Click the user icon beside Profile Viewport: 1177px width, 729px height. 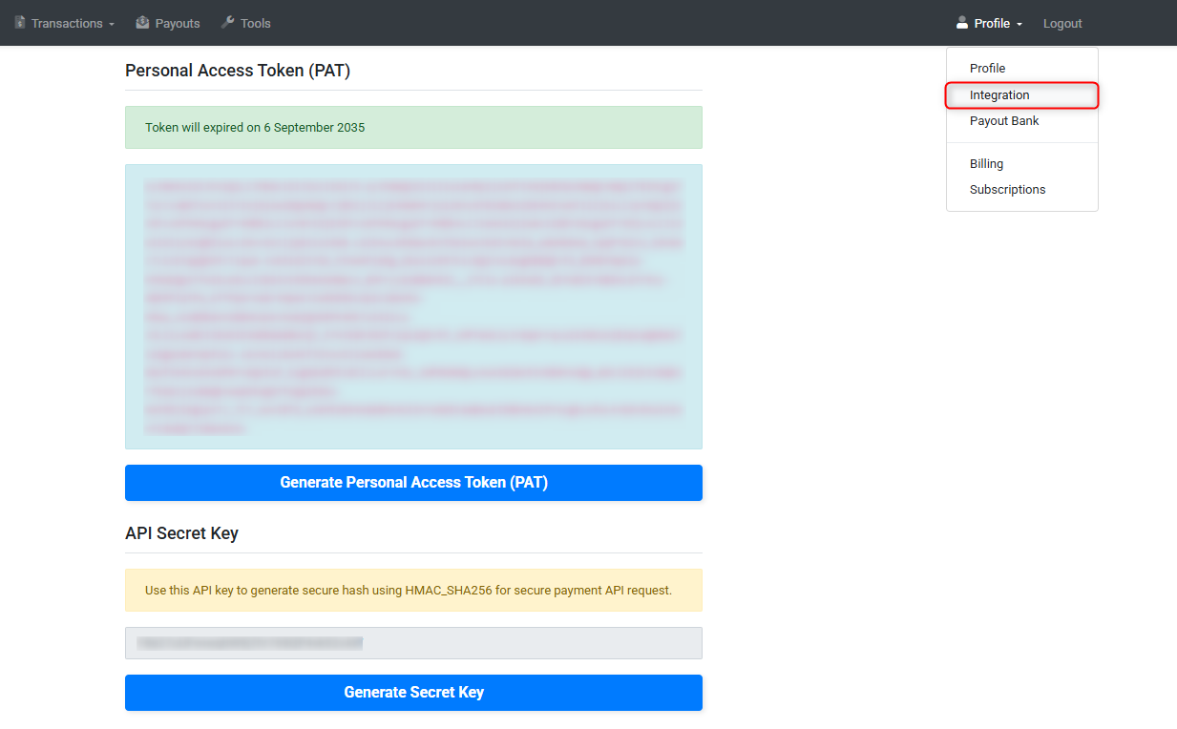pyautogui.click(x=962, y=23)
